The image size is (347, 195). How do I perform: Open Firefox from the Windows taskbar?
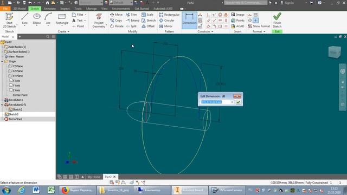click(x=78, y=190)
